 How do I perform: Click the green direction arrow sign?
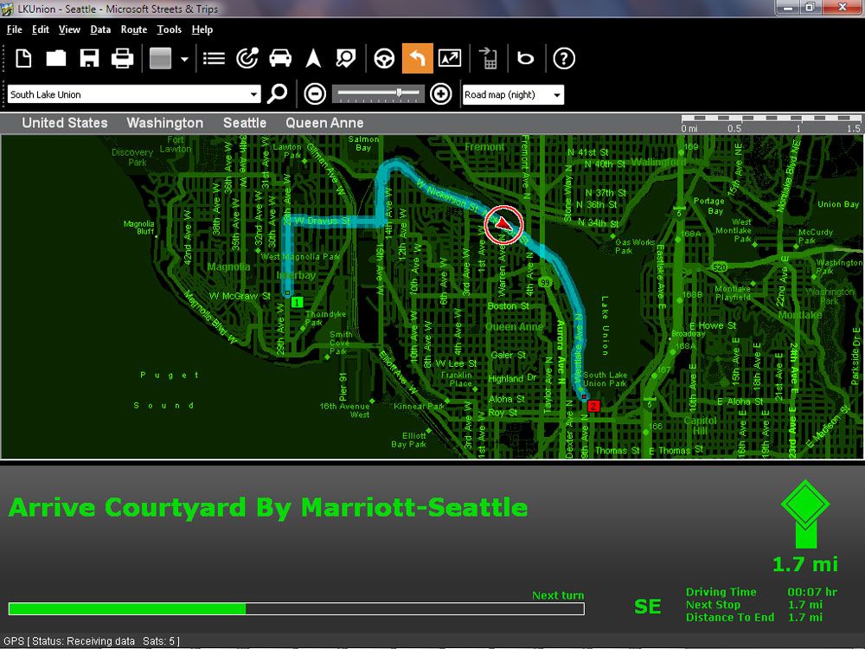[x=804, y=514]
